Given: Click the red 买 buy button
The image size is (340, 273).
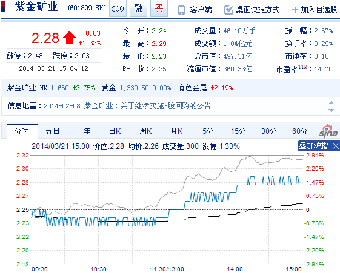Looking at the screenshot, I should point(159,8).
